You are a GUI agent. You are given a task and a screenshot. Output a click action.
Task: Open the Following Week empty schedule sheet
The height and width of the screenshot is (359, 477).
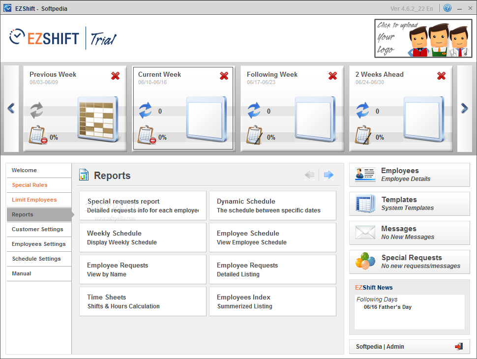point(315,119)
